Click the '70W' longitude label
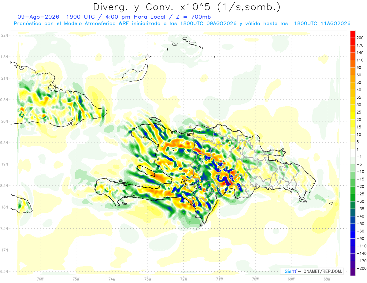Viewport: 367px width, 283px height. pyautogui.click(x=255, y=279)
